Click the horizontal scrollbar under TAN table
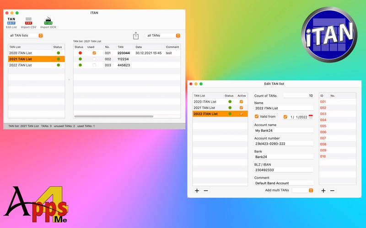The image size is (366, 228). pyautogui.click(x=113, y=116)
